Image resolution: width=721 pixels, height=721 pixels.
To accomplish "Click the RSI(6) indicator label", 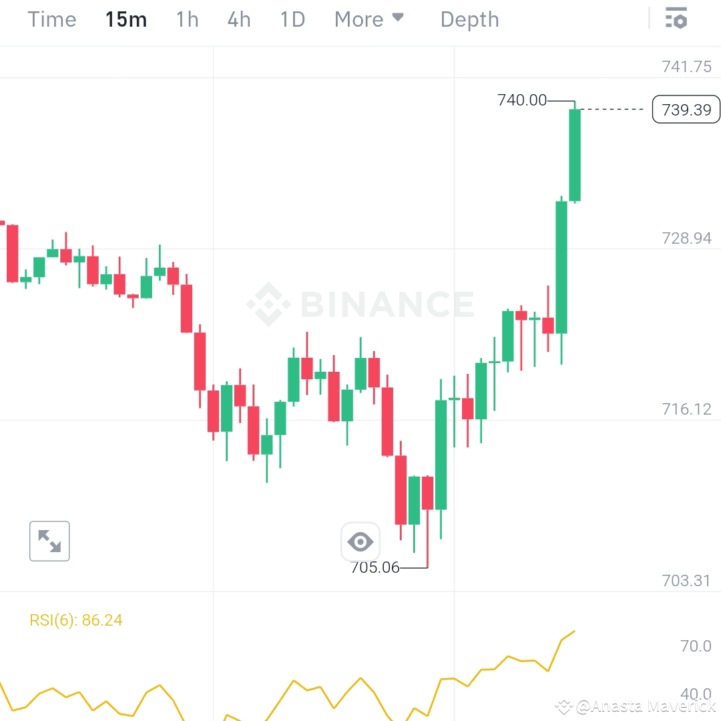I will [76, 620].
